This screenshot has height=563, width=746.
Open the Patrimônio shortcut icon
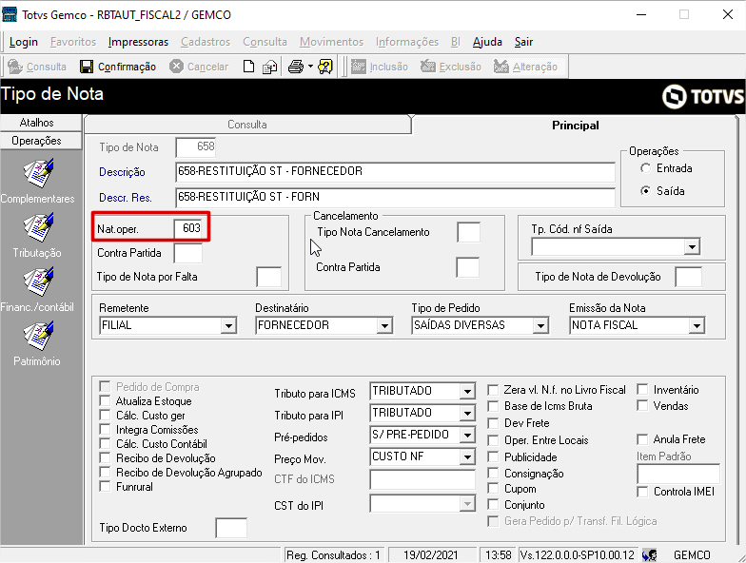[38, 336]
